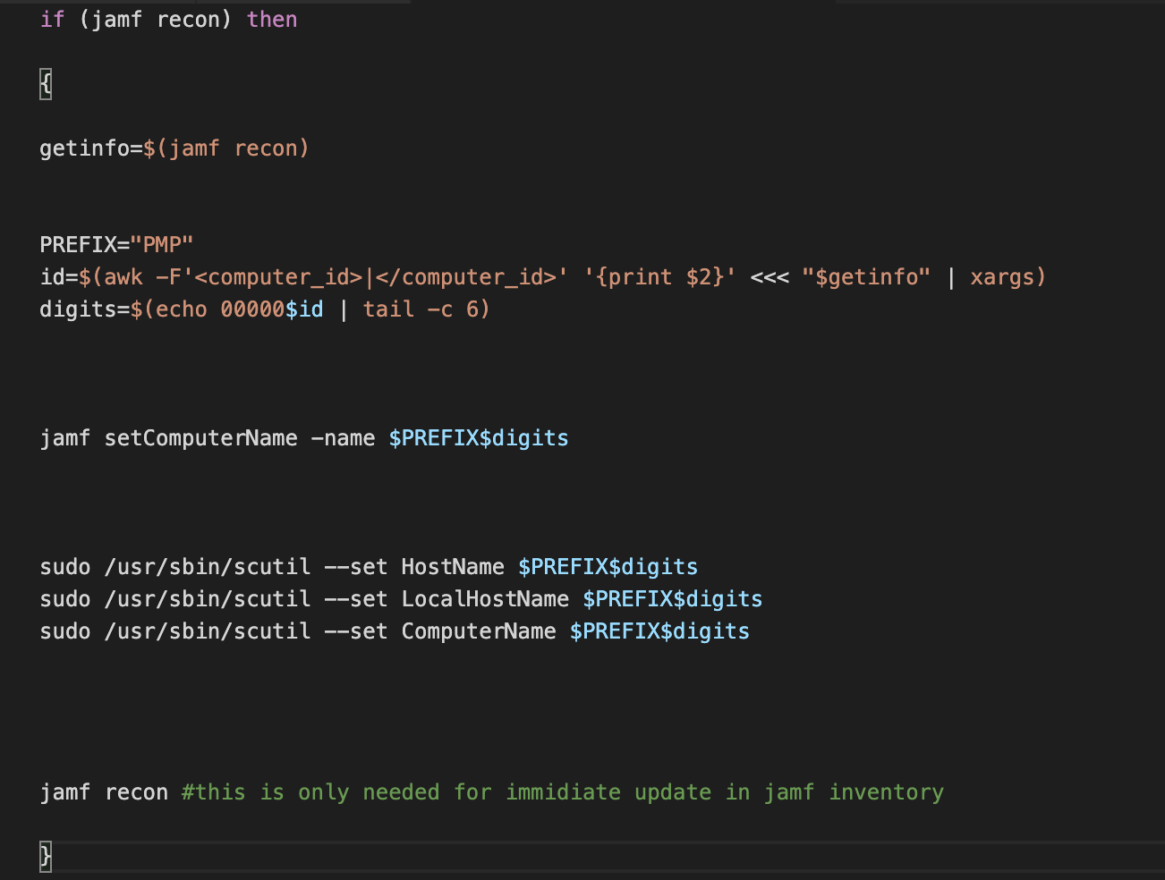1165x880 pixels.
Task: Click 'sudo' on the ComputerName scutil line
Action: 65,631
